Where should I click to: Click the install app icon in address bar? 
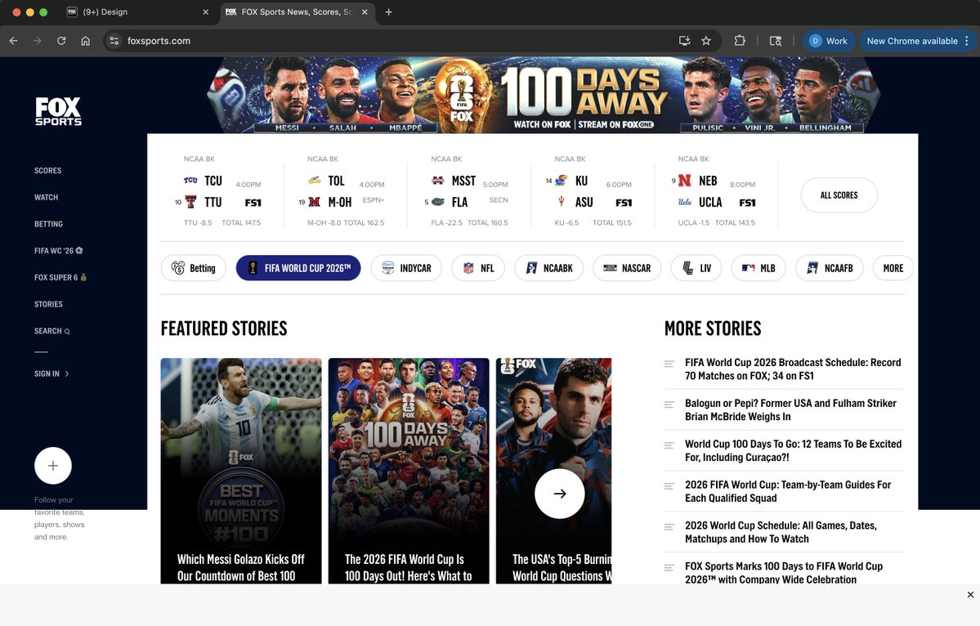point(684,41)
